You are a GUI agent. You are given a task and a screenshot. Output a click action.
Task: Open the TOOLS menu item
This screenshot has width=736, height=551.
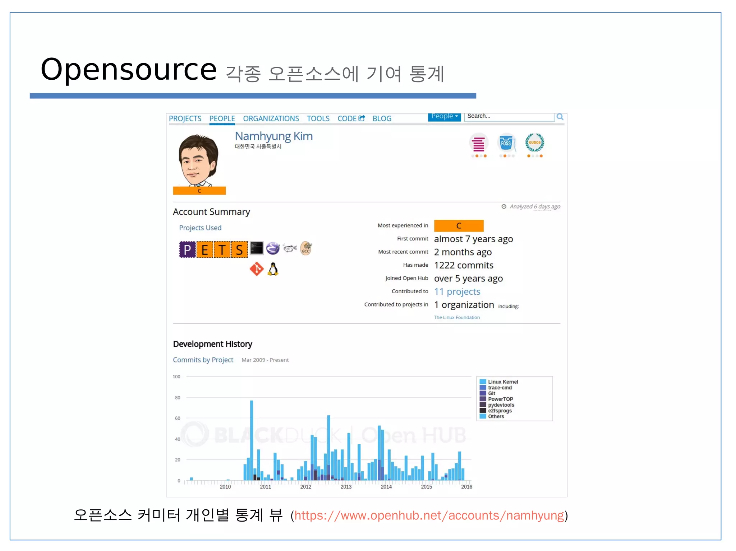click(318, 118)
